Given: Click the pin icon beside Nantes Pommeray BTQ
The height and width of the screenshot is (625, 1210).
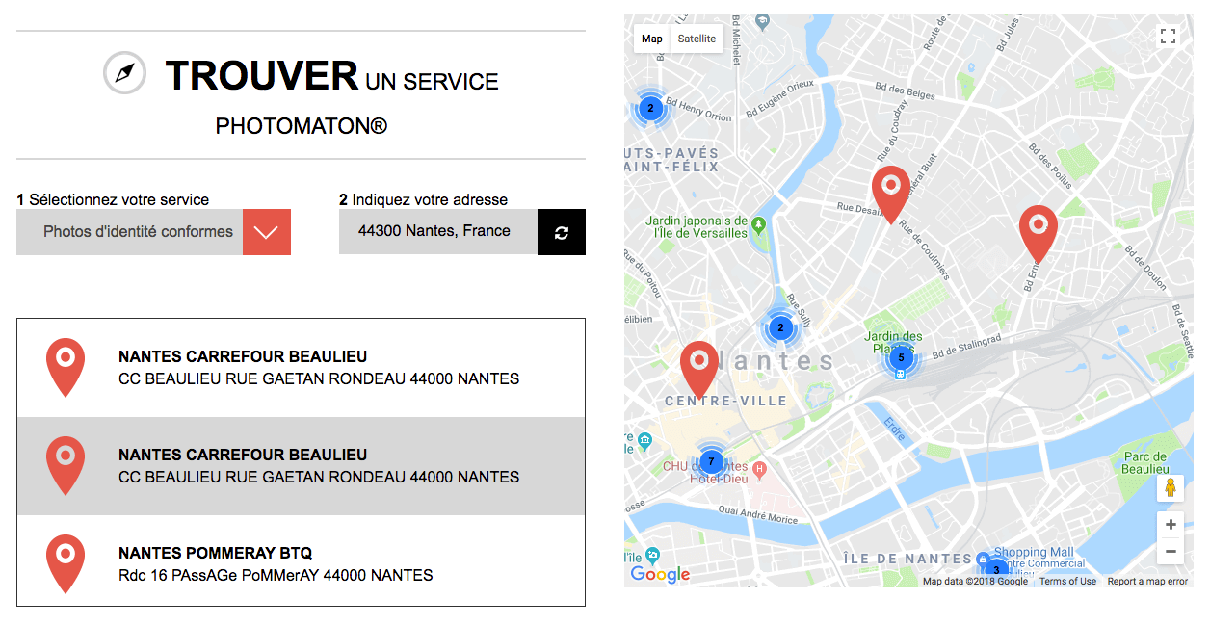Looking at the screenshot, I should pos(66,563).
